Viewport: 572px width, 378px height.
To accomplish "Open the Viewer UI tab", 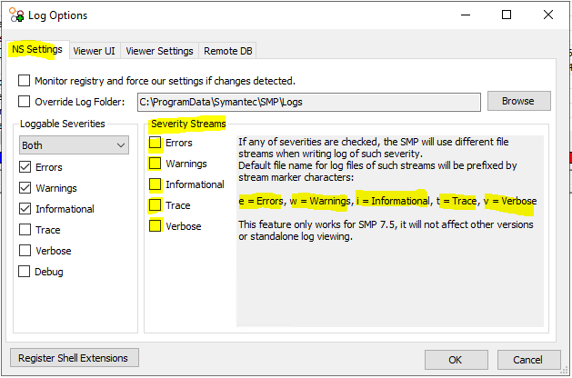I will 94,51.
